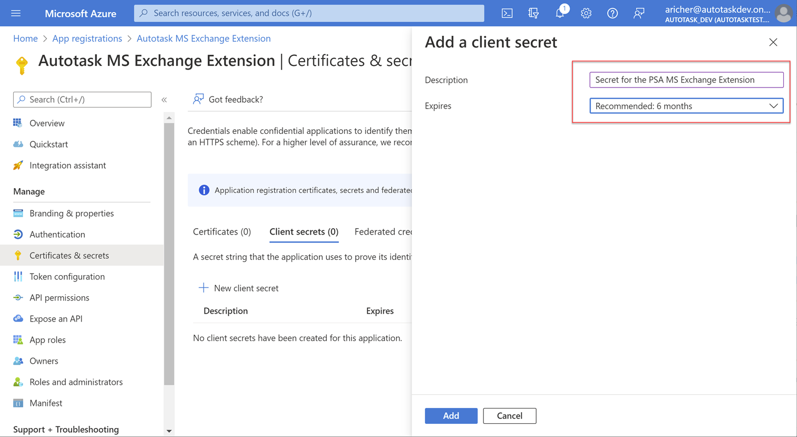Click the Quickstart cloud icon
Screen dimensions: 797x437
click(x=18, y=144)
